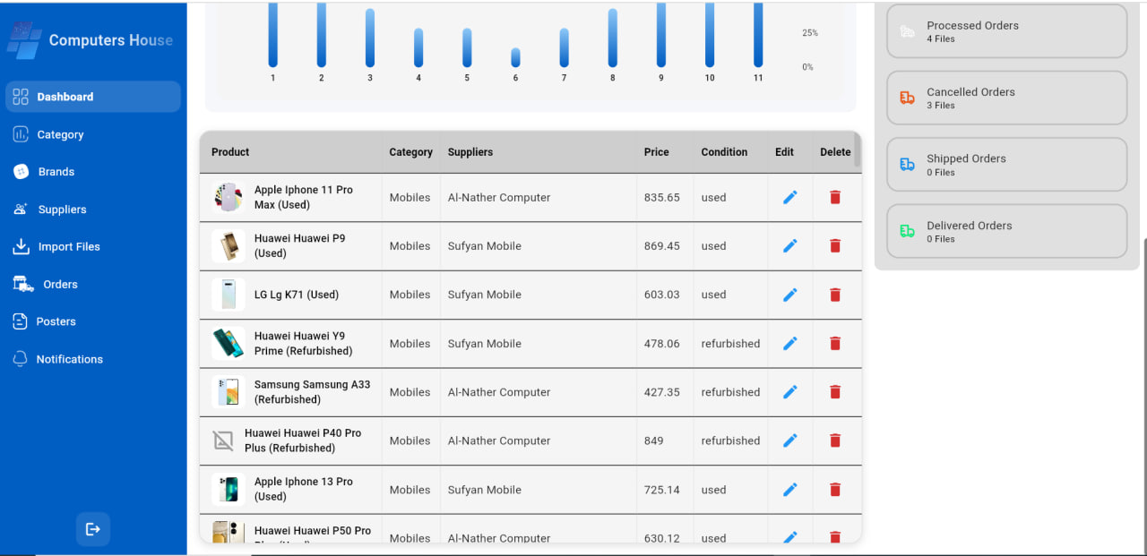Click the bar for month 8 in chart

[x=613, y=38]
